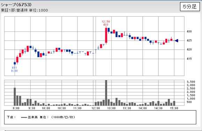
Task: Click the シャープ(6753) stock title
Action: coord(16,5)
